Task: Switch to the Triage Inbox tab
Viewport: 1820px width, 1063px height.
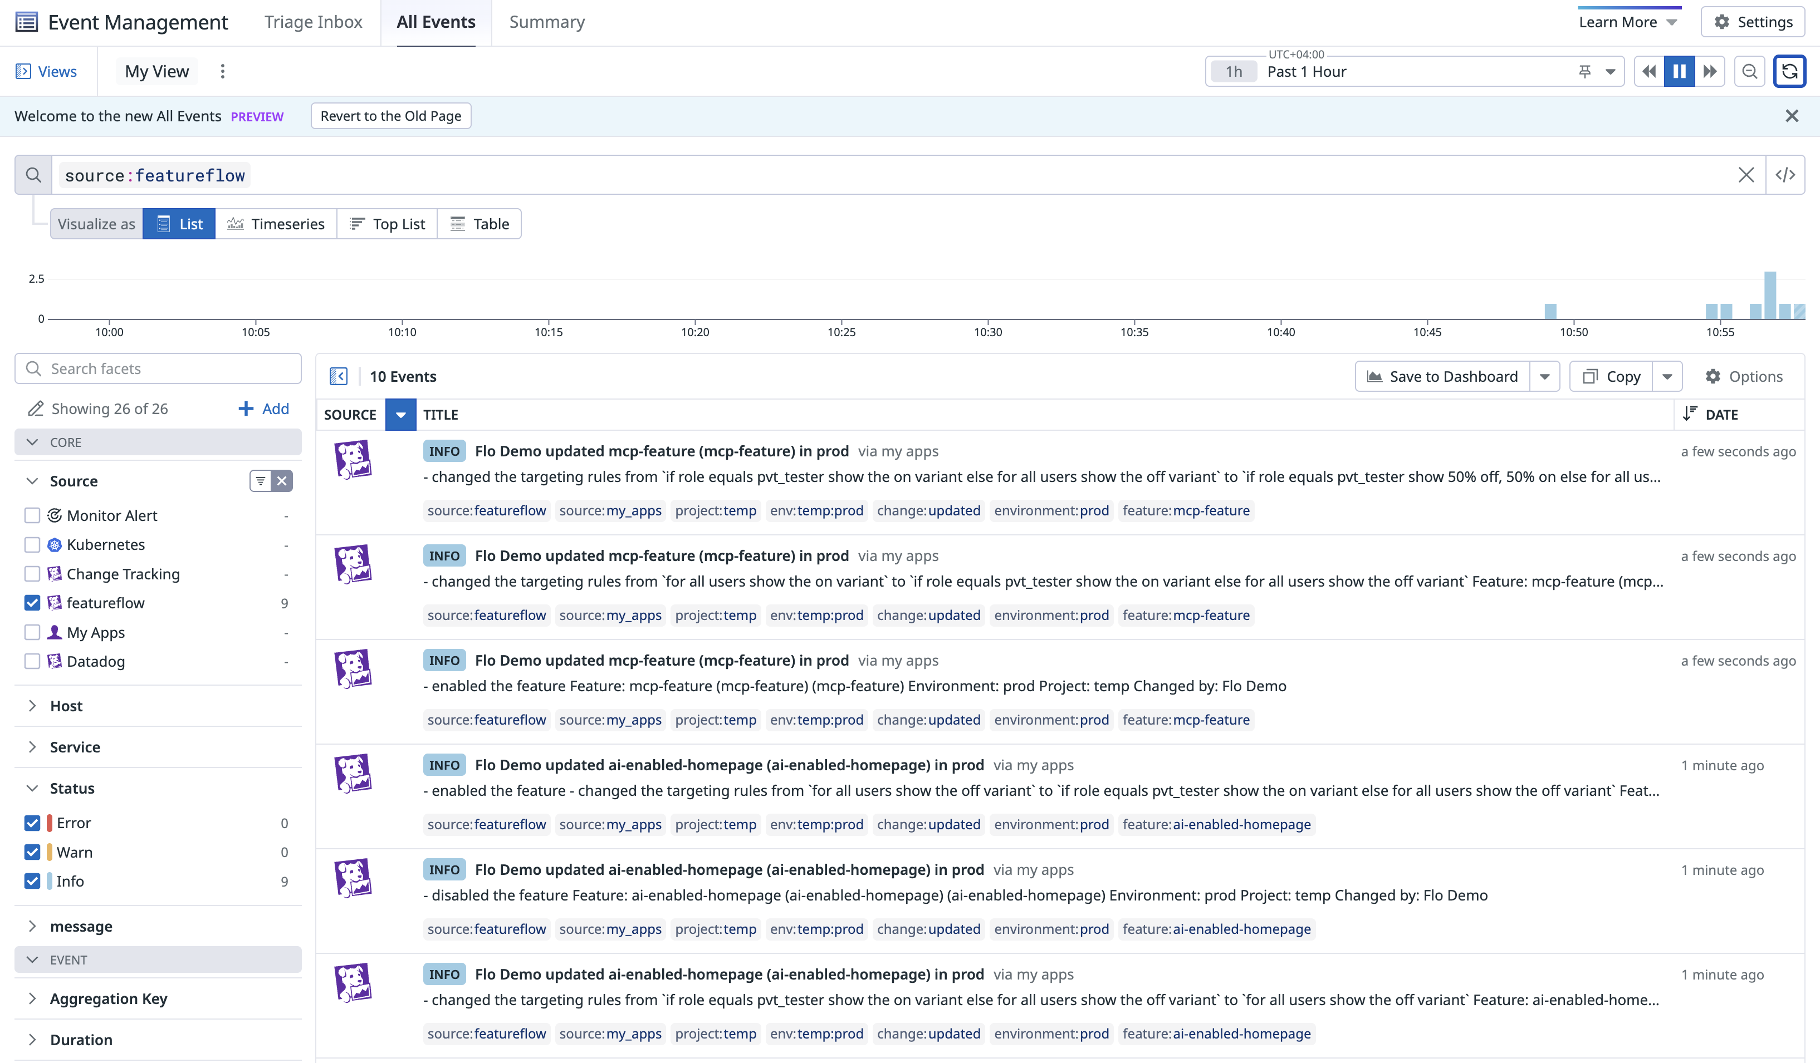Action: coord(314,22)
